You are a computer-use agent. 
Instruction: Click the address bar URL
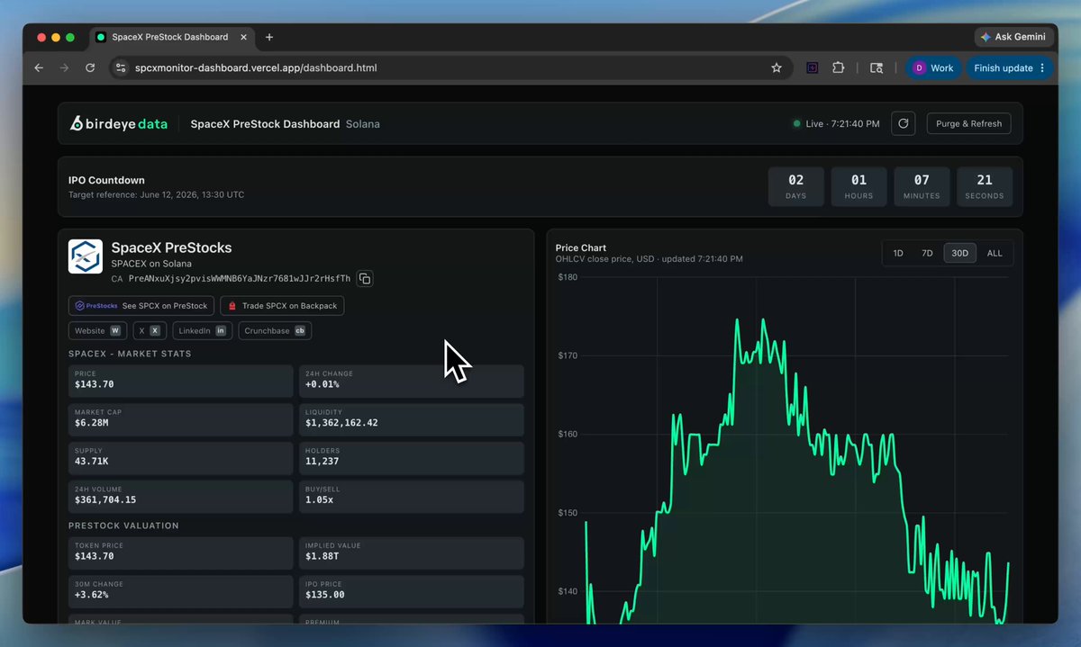tap(256, 67)
